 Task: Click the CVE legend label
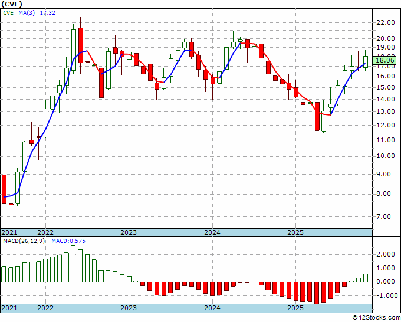click(x=8, y=13)
